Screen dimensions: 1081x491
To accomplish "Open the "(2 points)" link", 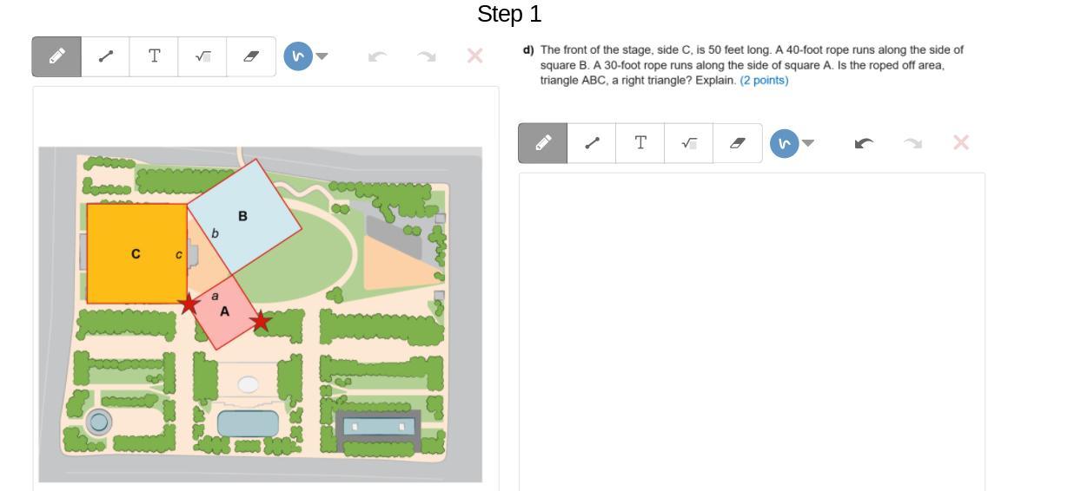I will click(x=764, y=81).
